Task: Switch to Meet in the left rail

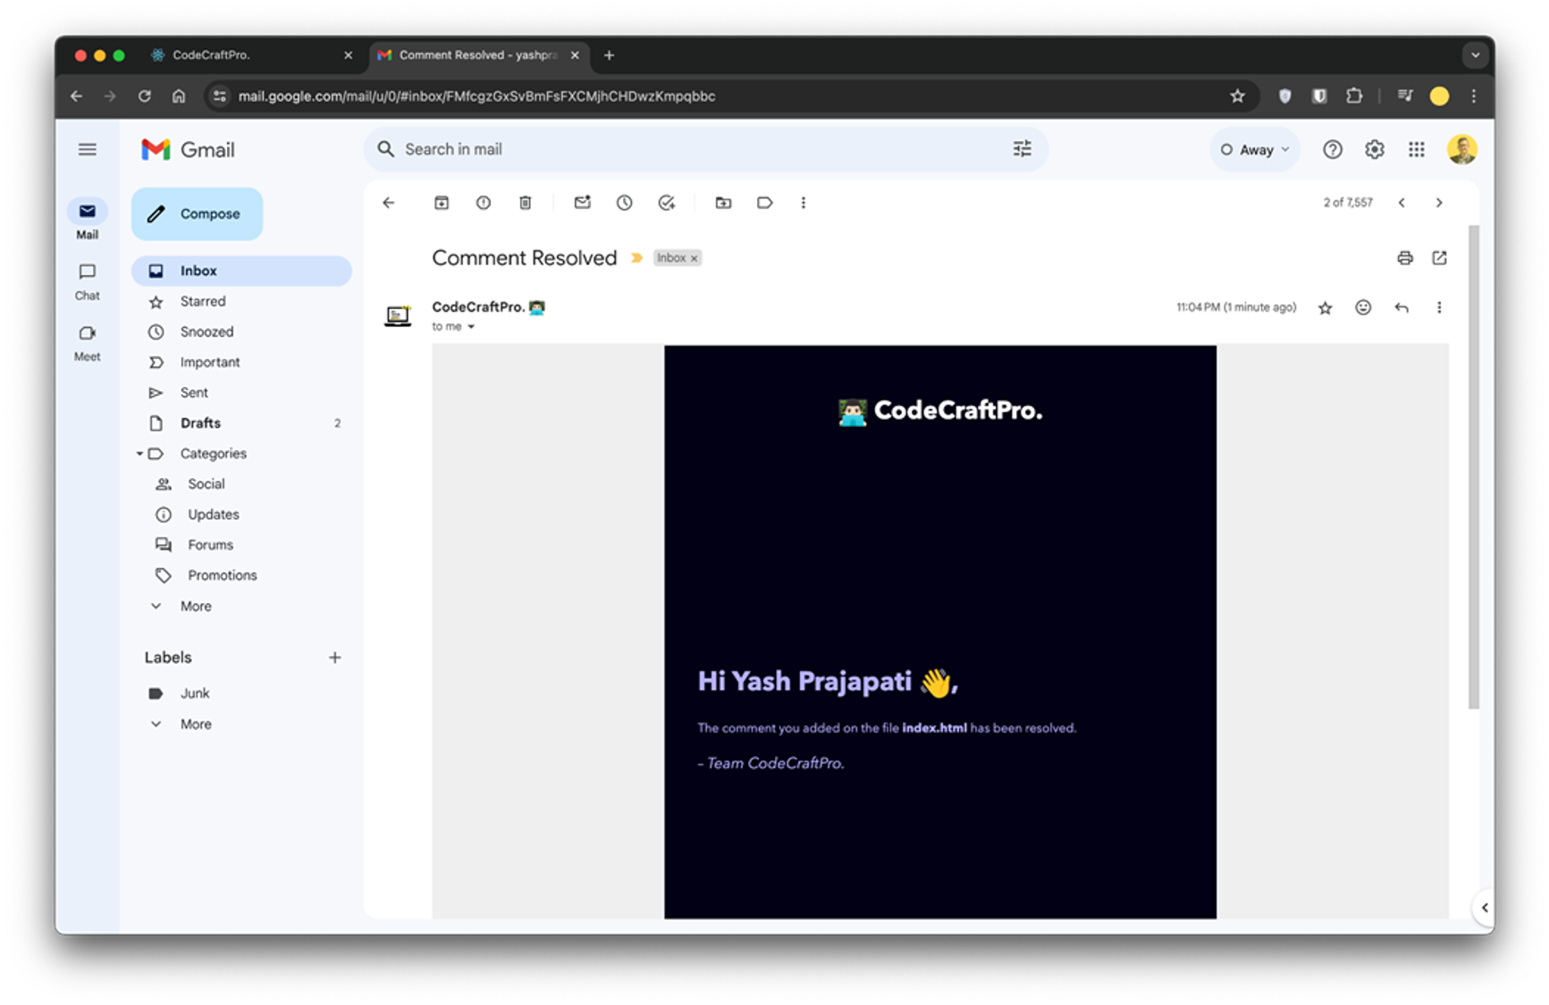Action: (x=87, y=342)
